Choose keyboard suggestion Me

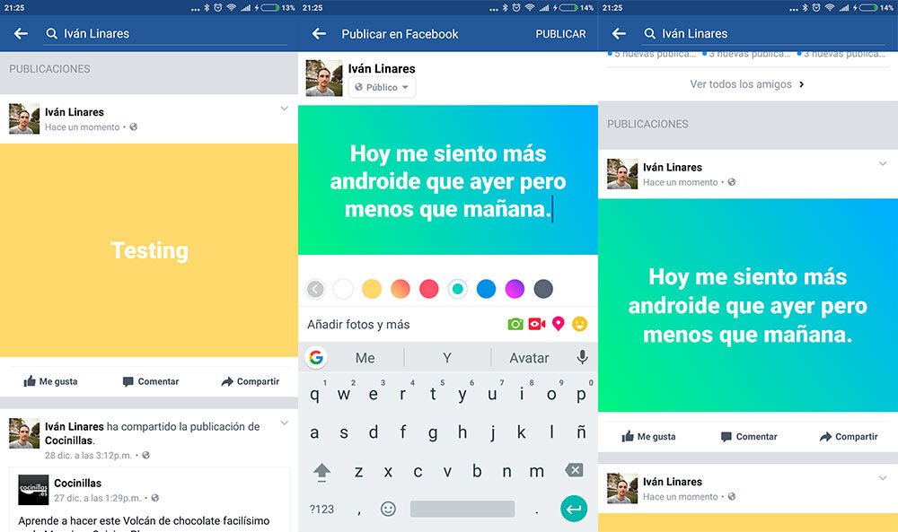click(365, 357)
